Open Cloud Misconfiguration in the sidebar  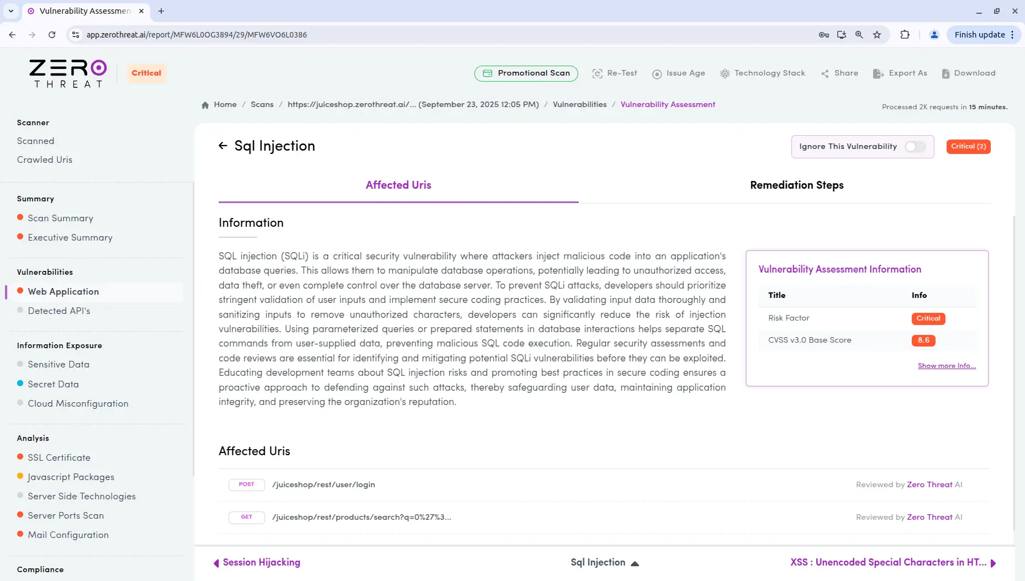pyautogui.click(x=78, y=404)
